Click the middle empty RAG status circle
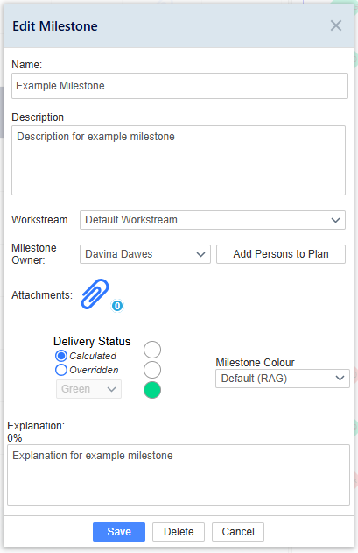 coord(152,370)
